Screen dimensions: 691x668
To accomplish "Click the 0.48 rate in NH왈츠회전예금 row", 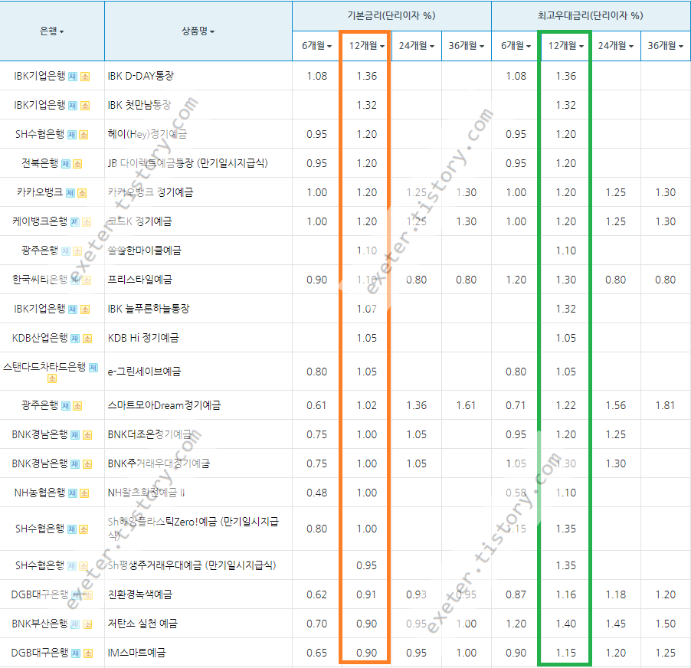I will click(316, 493).
